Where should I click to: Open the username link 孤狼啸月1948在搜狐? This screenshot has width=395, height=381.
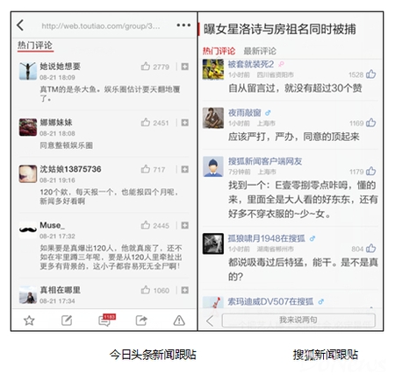[x=267, y=238]
